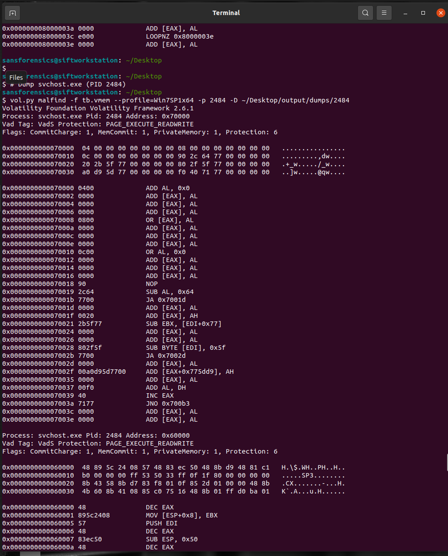448x556 pixels.
Task: Click the 'ADD [EAX], AH' instruction
Action: click(172, 316)
